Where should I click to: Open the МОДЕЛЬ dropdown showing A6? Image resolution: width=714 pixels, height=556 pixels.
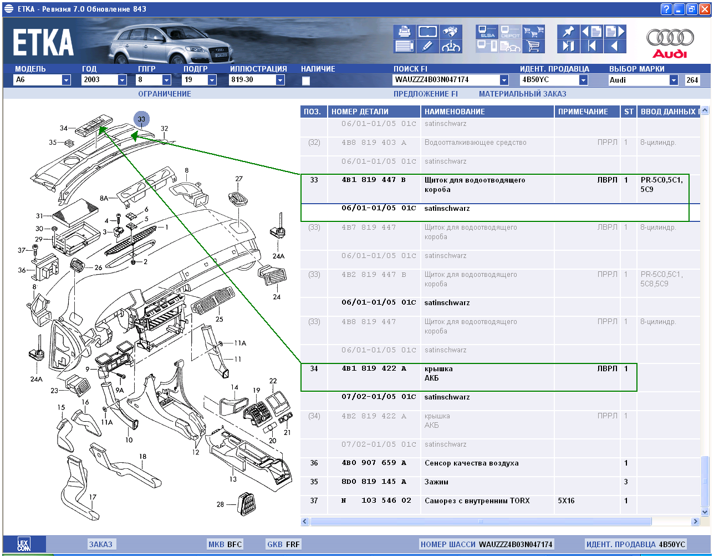(67, 80)
